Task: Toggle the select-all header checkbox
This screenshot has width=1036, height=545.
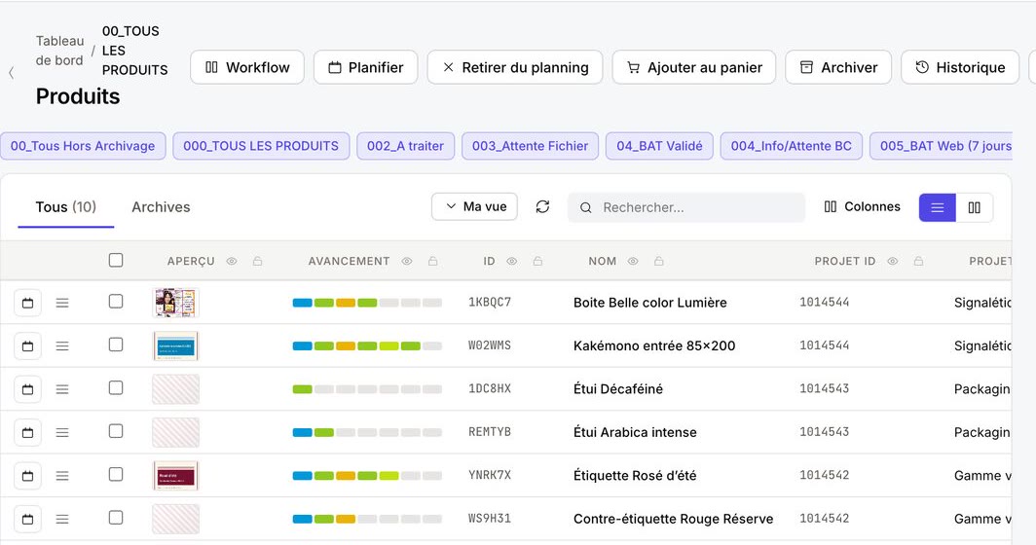Action: coord(116,260)
